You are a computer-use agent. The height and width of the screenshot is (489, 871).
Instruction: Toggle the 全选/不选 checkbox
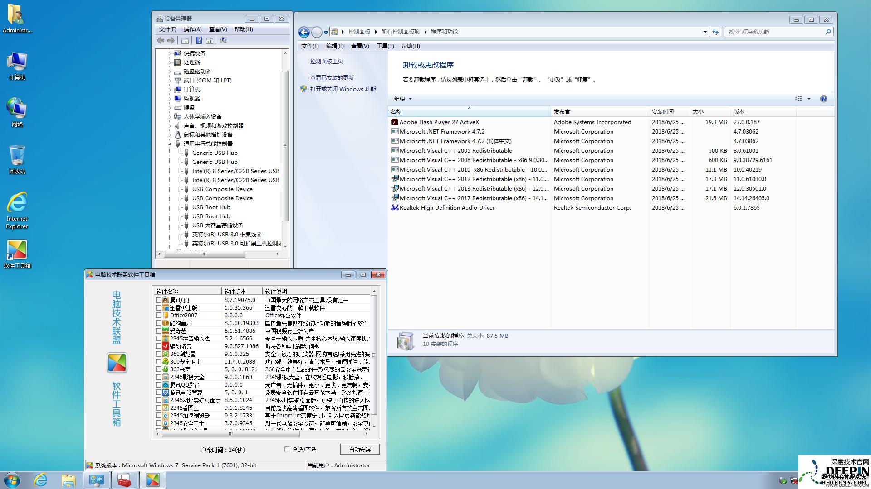point(287,450)
